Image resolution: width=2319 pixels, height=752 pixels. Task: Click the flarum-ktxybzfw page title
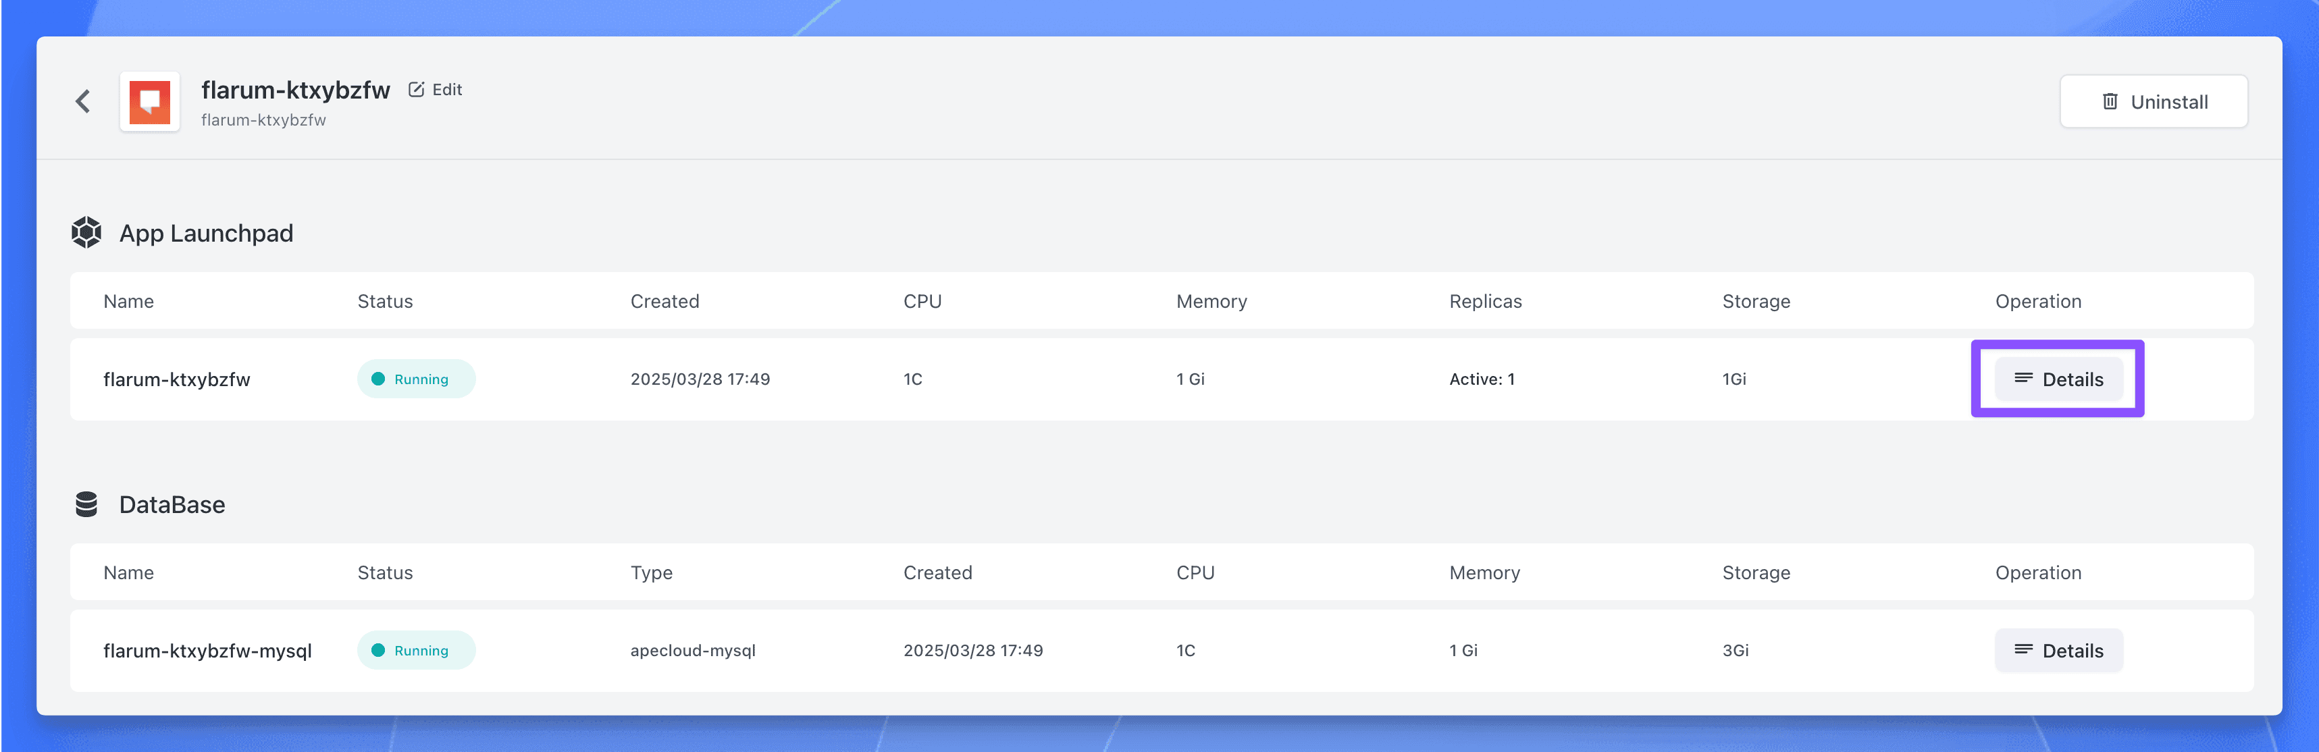295,90
